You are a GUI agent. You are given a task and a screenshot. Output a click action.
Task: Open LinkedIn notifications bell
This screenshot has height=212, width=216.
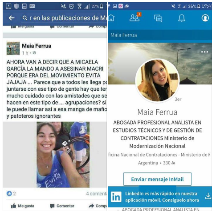tap(182, 18)
